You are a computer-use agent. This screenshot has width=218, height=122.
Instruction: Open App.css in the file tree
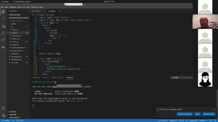coord(15,30)
